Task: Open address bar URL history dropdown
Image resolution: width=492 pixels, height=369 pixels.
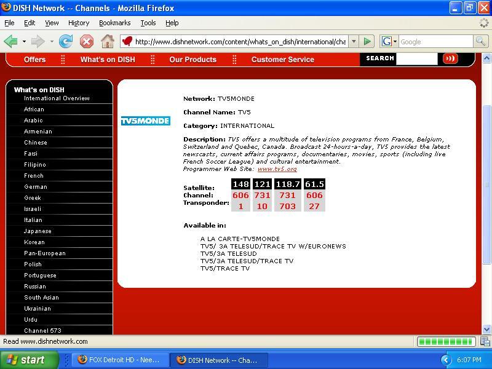Action: 354,41
